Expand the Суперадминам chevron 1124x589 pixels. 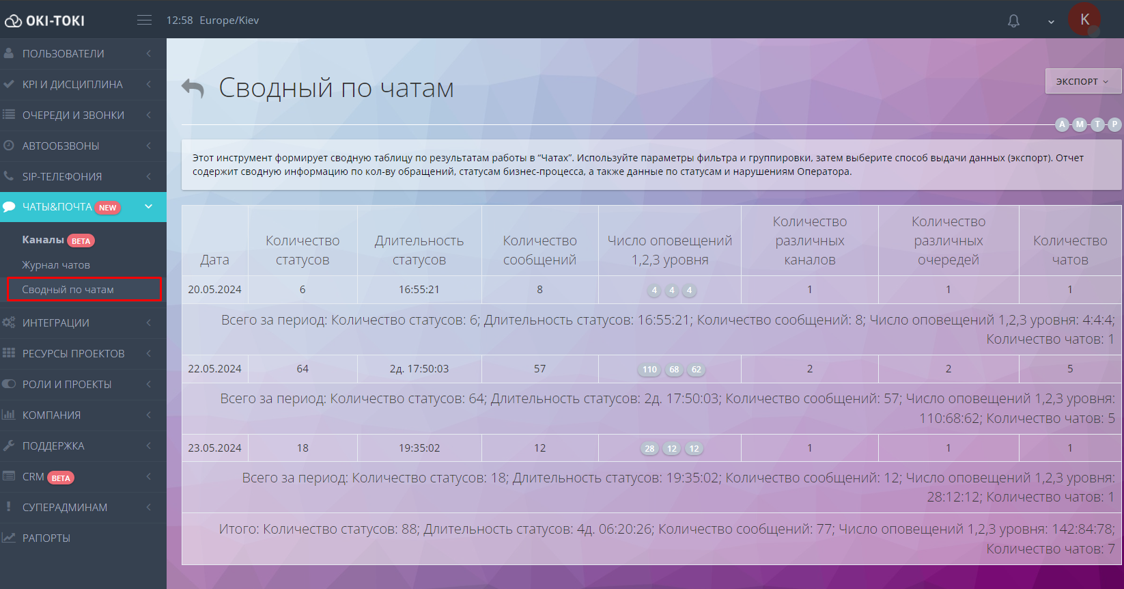pos(149,507)
